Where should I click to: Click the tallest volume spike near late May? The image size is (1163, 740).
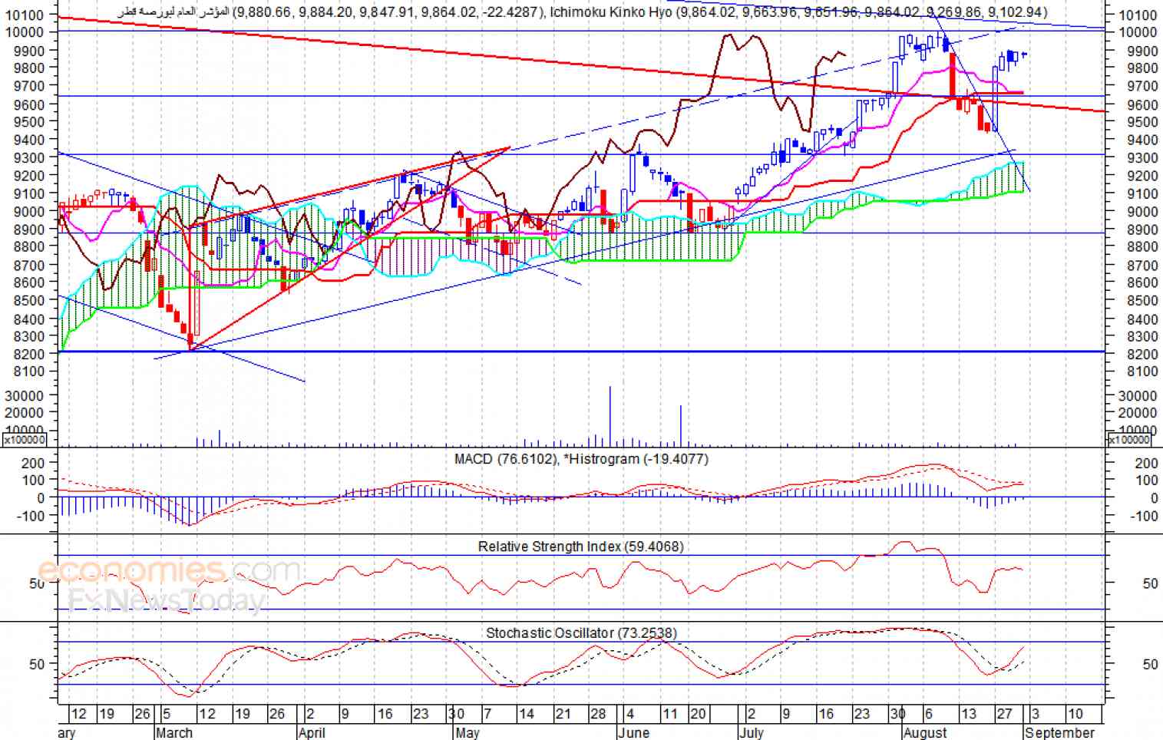click(x=610, y=415)
